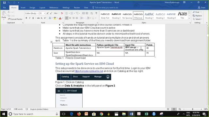Activate the Format Painter tool
Image resolution: width=209 pixels, height=117 pixels.
click(x=15, y=19)
